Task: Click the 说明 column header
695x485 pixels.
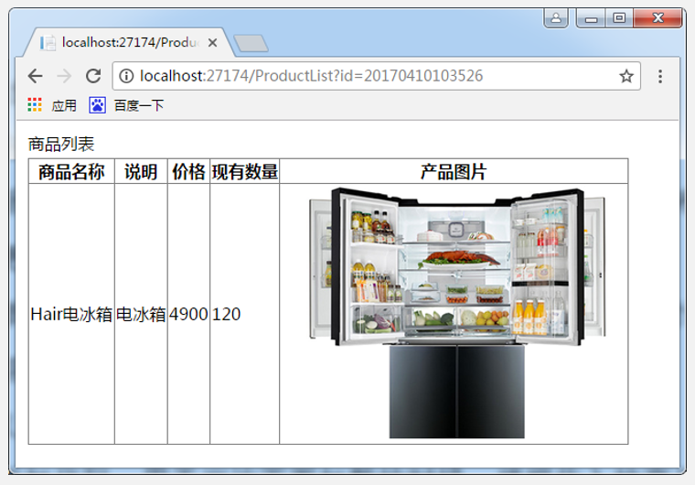Action: pyautogui.click(x=141, y=172)
